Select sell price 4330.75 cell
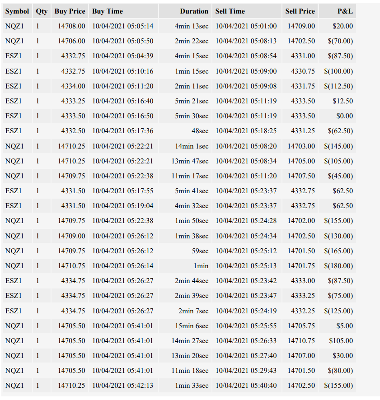This screenshot has height=400, width=380. [x=300, y=71]
